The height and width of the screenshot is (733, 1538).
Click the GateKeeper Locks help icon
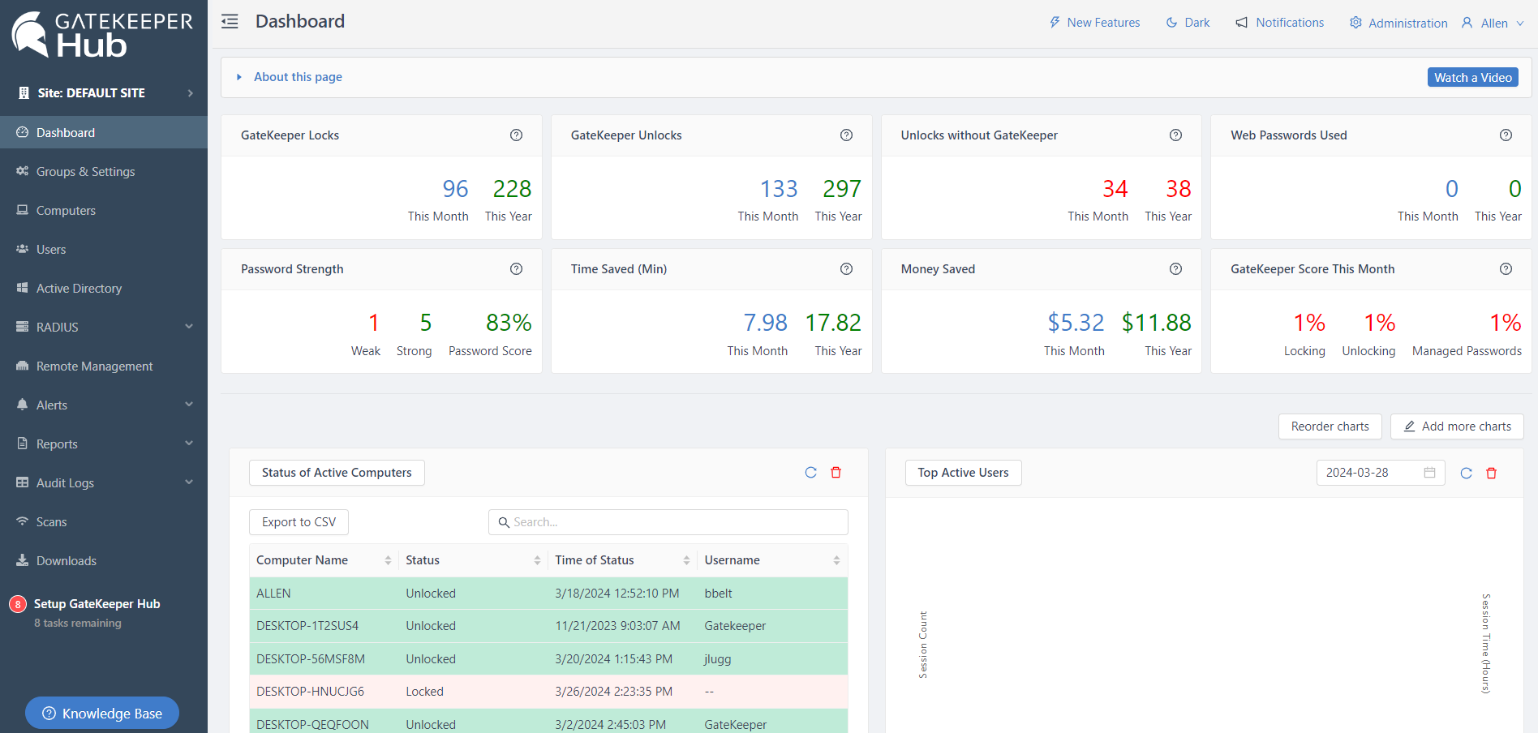[516, 135]
